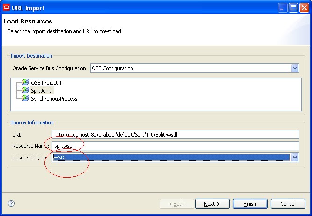Click the Next button
The height and width of the screenshot is (216, 312).
click(212, 204)
